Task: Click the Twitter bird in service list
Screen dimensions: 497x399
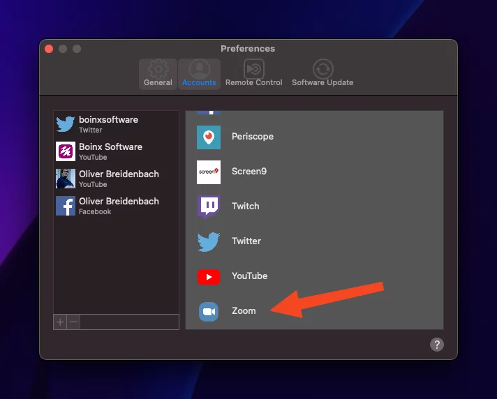Action: click(x=209, y=242)
